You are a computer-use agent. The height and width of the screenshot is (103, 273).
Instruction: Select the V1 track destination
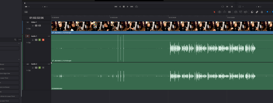coord(28,22)
